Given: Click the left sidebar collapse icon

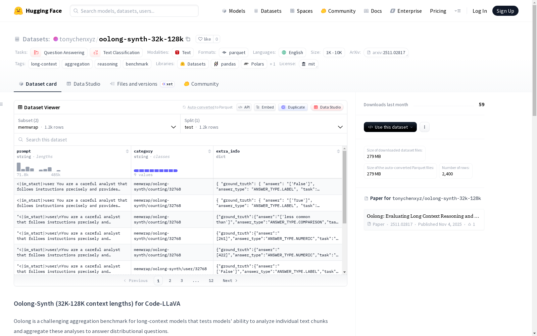Looking at the screenshot, I should [2, 104].
